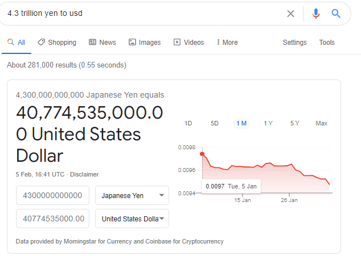The height and width of the screenshot is (256, 361).
Task: Expand the More search categories menu
Action: [x=227, y=43]
